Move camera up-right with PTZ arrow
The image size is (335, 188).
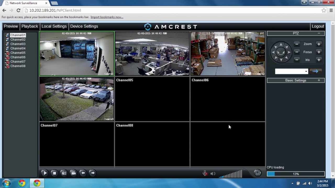[x=286, y=47]
